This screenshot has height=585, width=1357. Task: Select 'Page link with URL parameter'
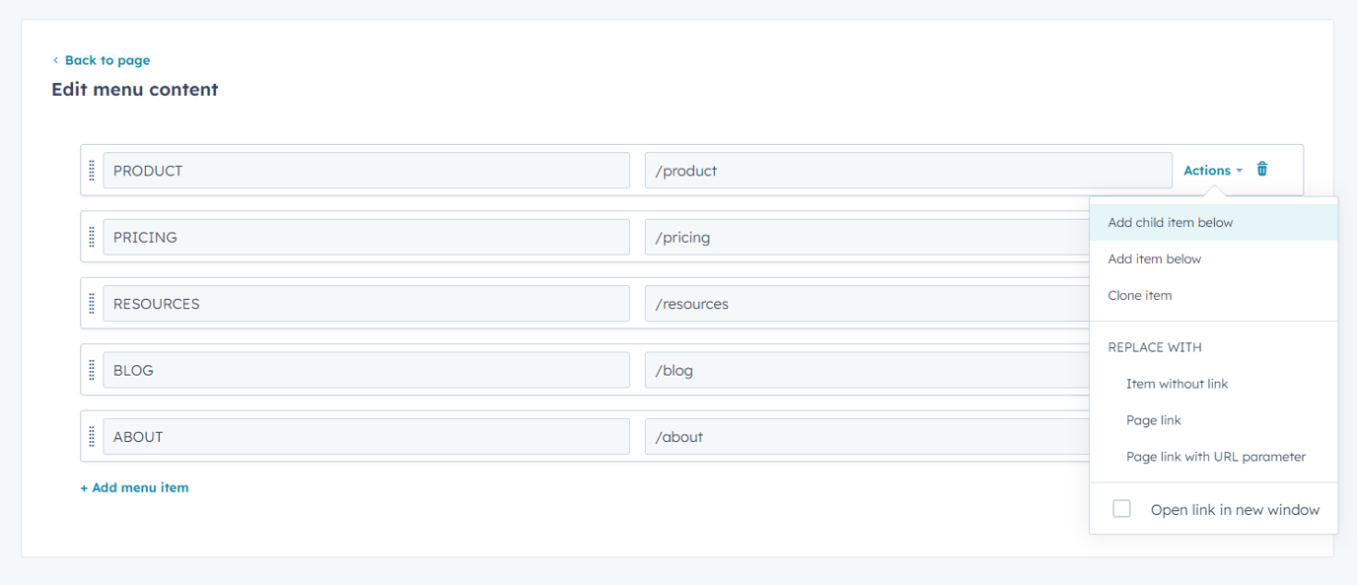1216,456
